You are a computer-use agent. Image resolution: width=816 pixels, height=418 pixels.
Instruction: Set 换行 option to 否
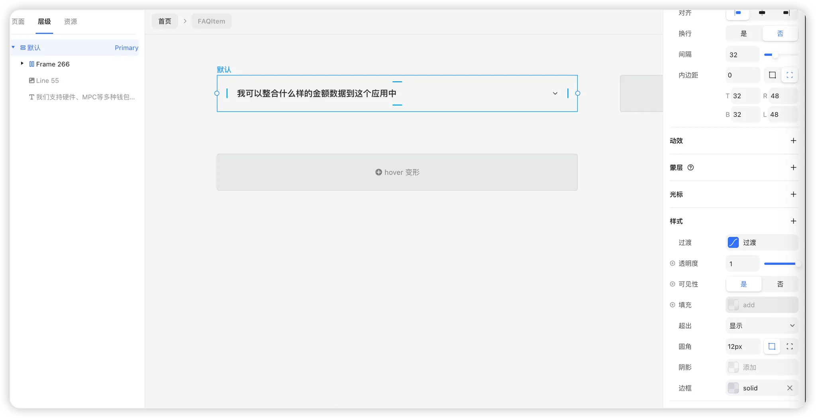coord(780,34)
